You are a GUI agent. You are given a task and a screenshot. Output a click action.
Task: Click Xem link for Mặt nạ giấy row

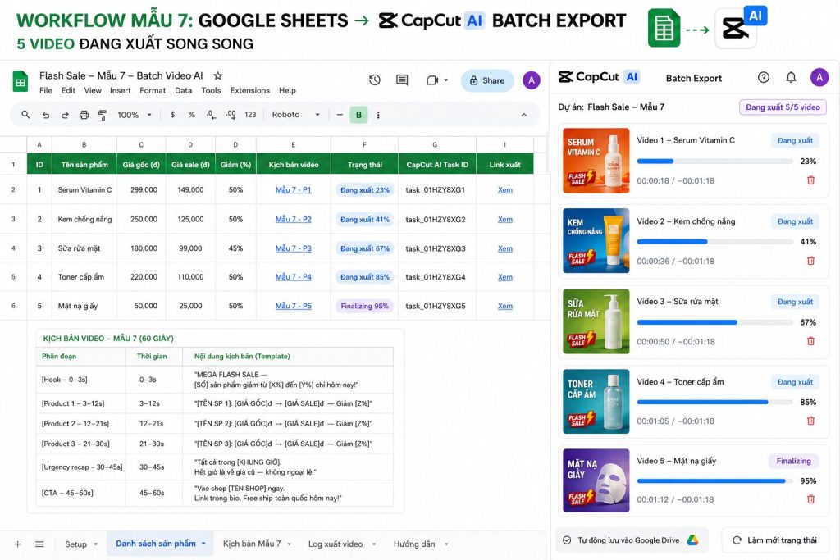504,306
